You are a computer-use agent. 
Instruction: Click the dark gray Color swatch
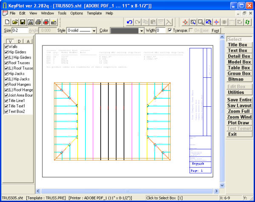coord(125,31)
